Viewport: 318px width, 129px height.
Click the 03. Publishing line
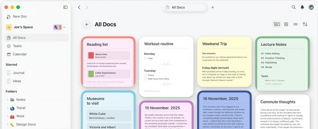pyautogui.click(x=269, y=63)
